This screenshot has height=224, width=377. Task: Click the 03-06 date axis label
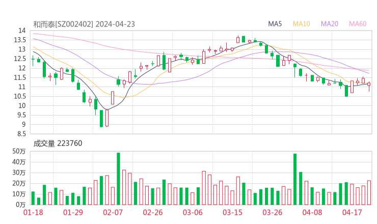[193, 212]
